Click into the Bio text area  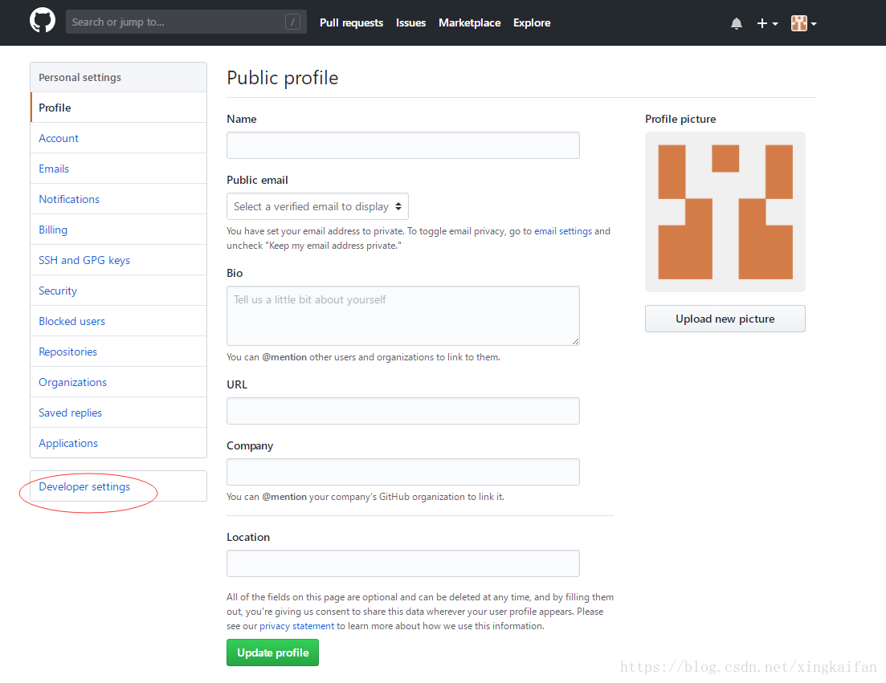pos(403,315)
